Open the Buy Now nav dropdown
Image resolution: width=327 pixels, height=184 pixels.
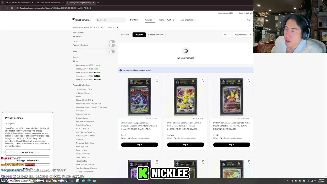point(135,20)
